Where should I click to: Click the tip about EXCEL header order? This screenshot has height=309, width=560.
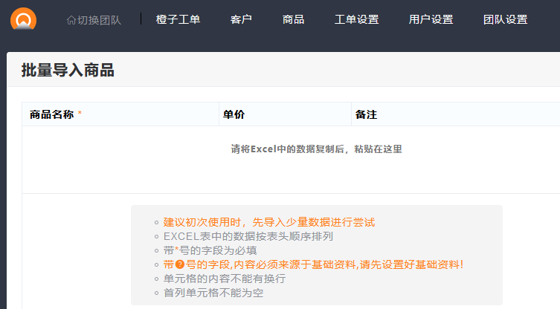(248, 236)
